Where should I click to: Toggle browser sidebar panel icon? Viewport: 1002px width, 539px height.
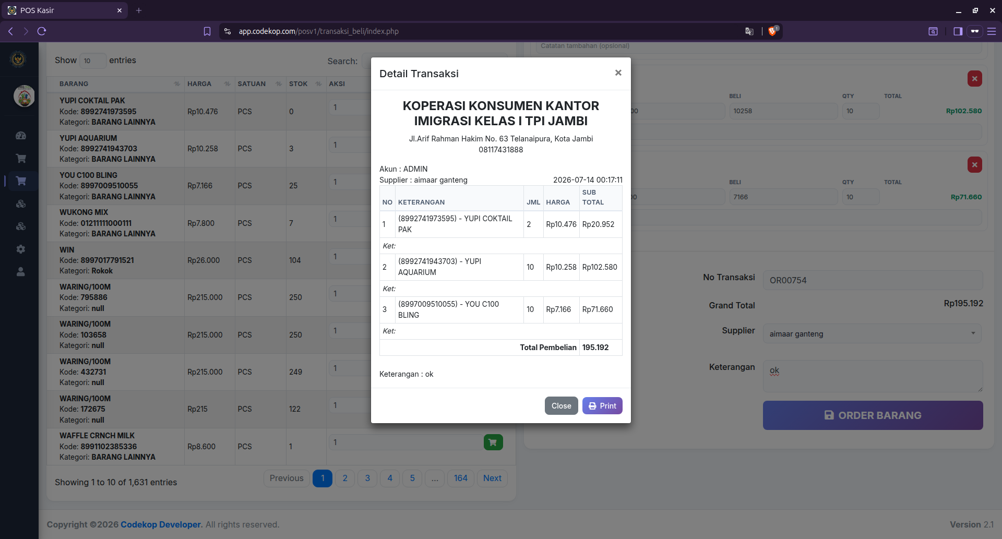[x=958, y=31]
